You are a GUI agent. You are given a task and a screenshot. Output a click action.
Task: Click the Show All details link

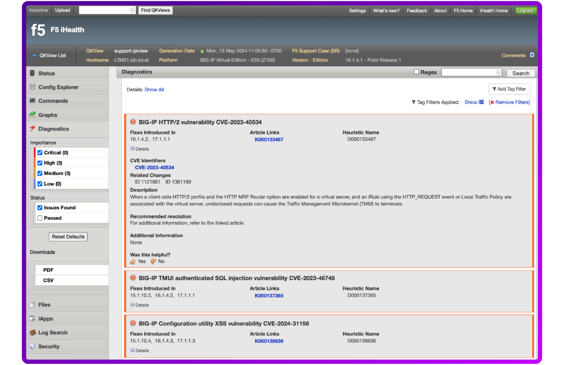tap(154, 90)
